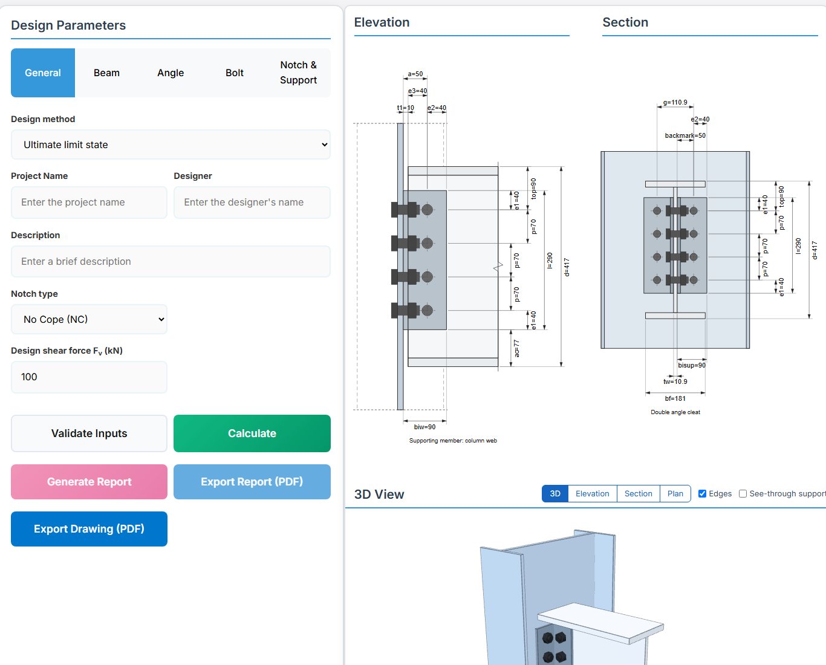This screenshot has height=665, width=826.
Task: Click the "e3=40" dimension label
Action: tap(417, 91)
